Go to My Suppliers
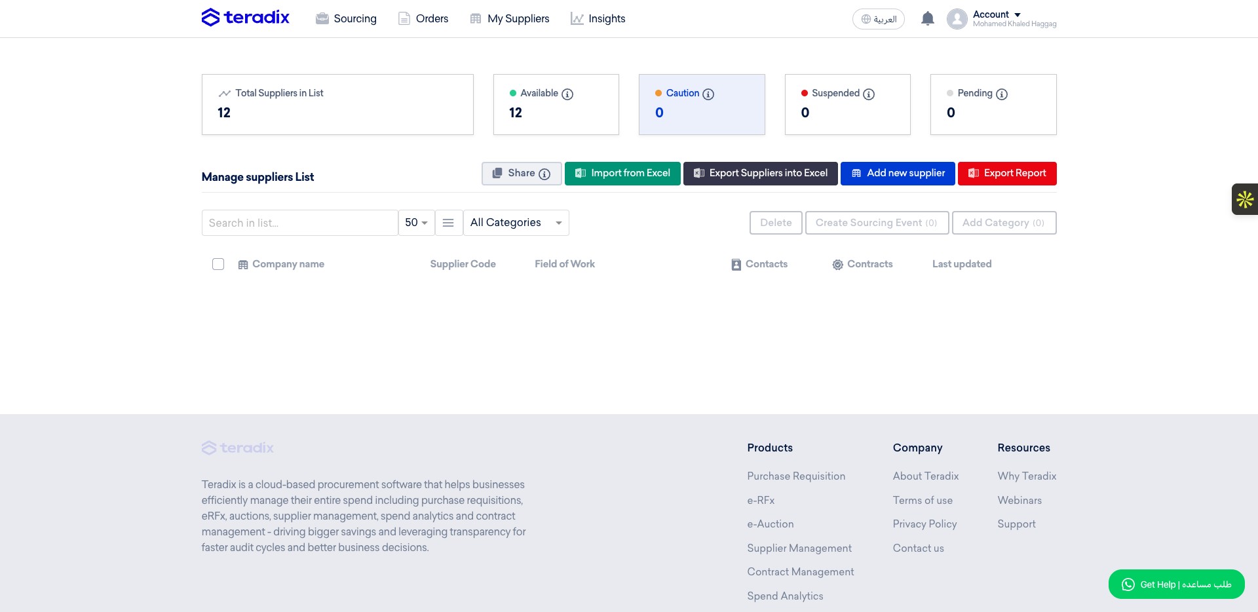1258x612 pixels. click(510, 18)
